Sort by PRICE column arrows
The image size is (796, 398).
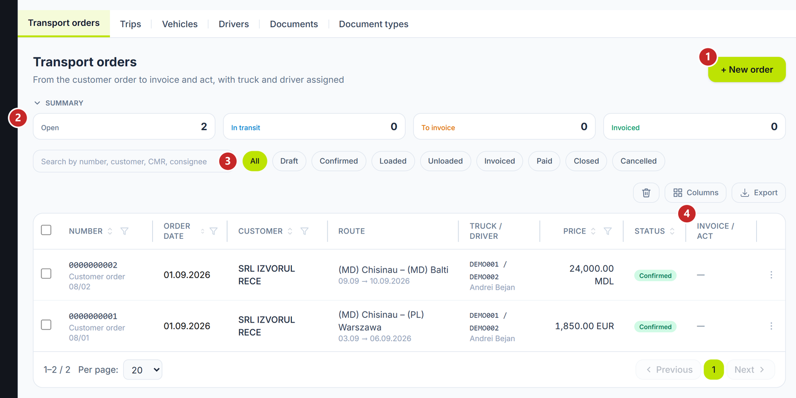(x=593, y=231)
